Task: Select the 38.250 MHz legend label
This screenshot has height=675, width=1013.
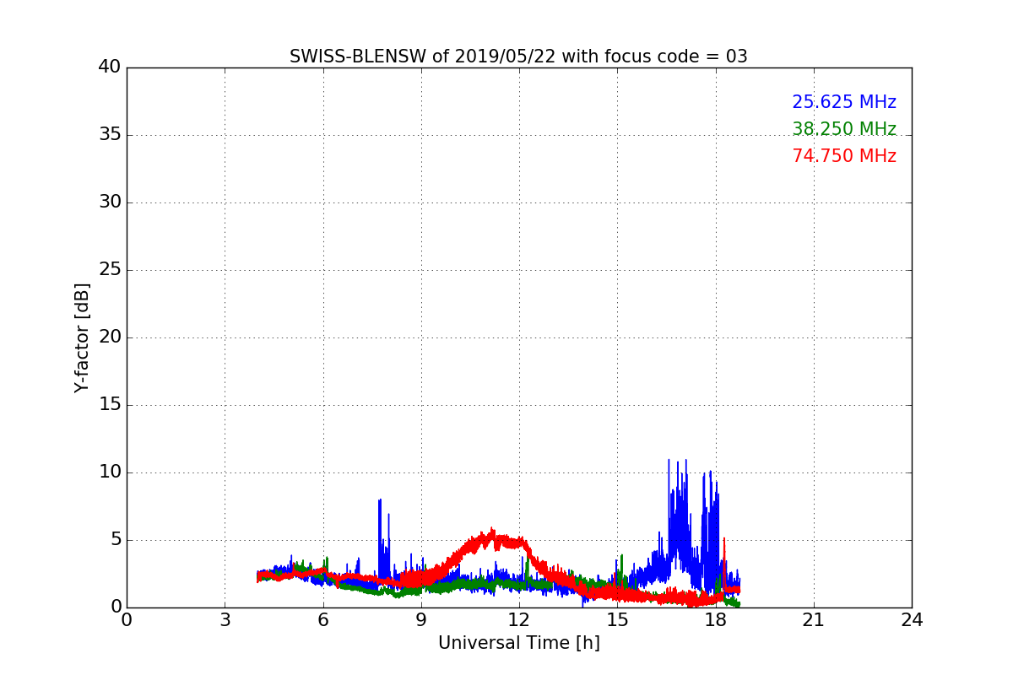Action: pos(844,129)
